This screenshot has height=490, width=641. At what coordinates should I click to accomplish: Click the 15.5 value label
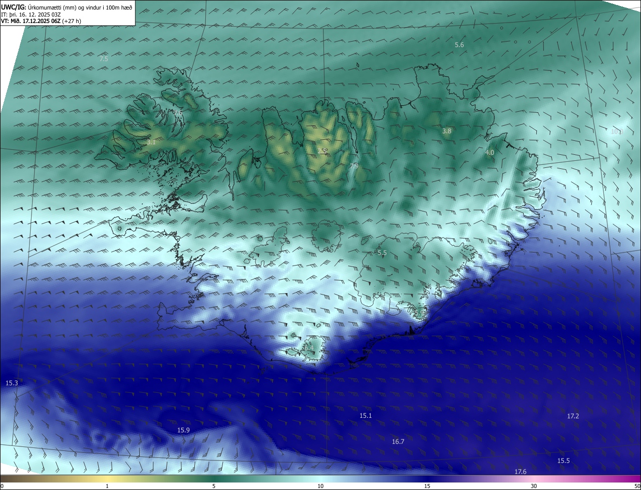point(563,460)
